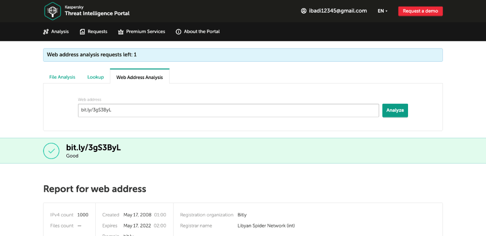
Task: Click the Created date May 17, 2008
Action: (x=137, y=215)
